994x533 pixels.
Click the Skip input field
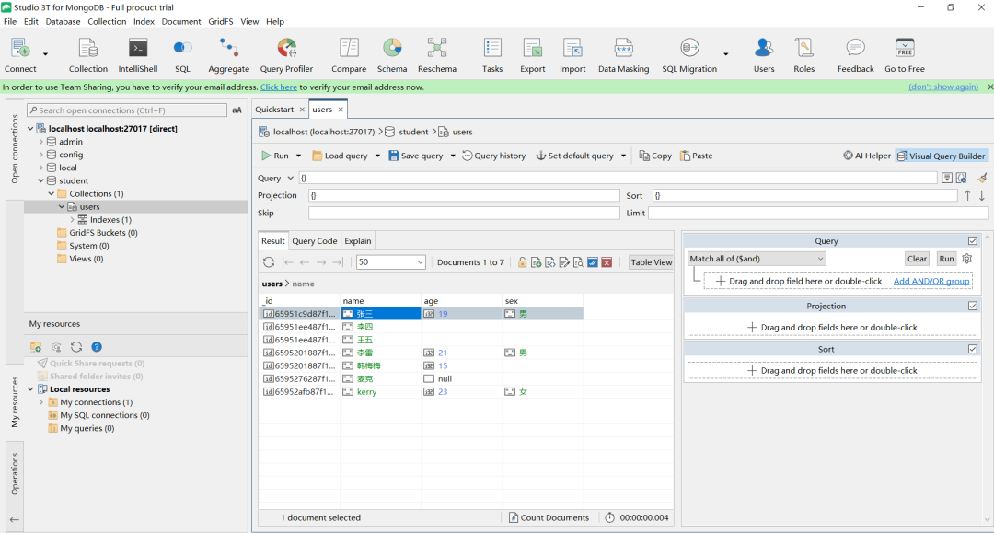point(464,213)
